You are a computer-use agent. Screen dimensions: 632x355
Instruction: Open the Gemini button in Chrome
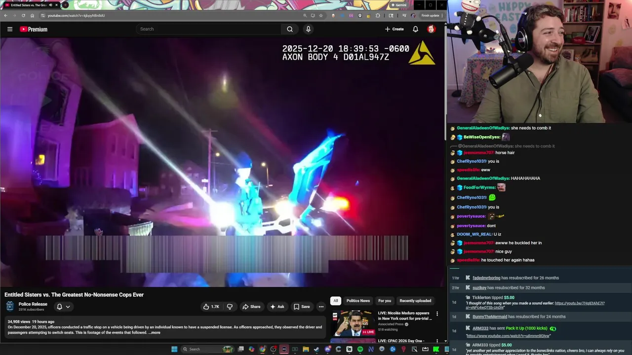point(399,5)
